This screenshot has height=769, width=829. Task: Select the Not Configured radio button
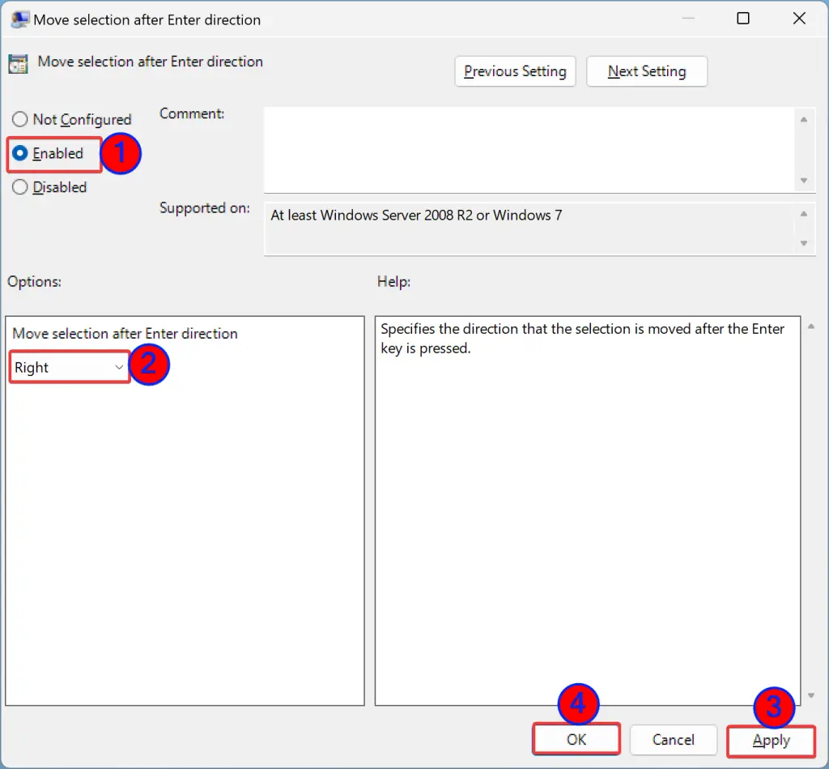click(19, 119)
